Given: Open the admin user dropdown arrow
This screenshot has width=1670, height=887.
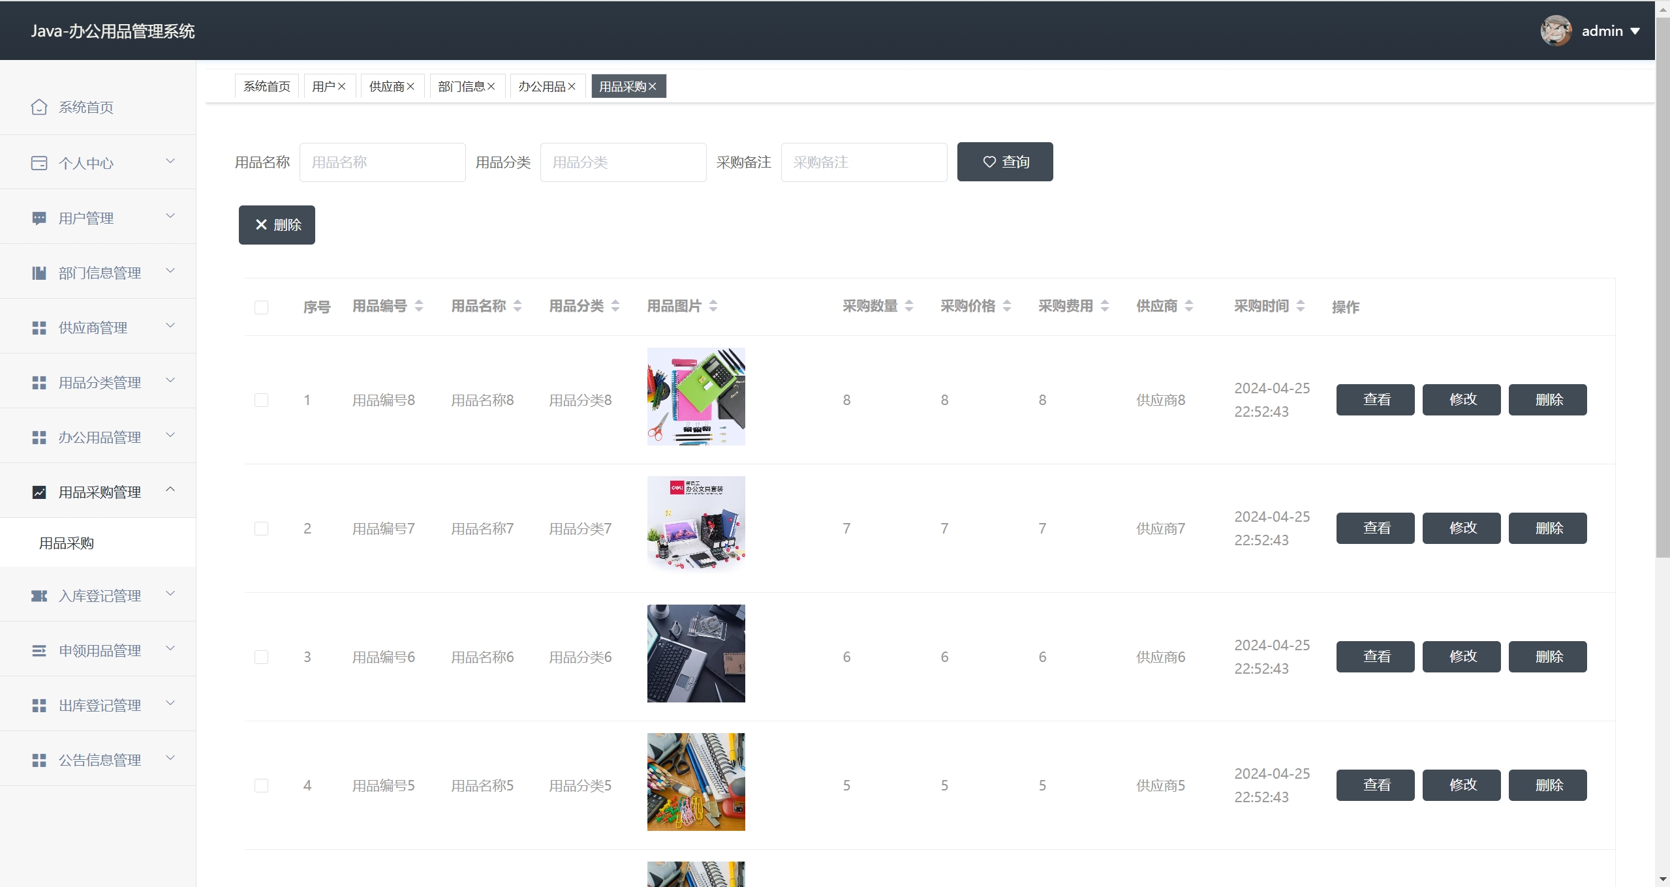Looking at the screenshot, I should pos(1635,31).
